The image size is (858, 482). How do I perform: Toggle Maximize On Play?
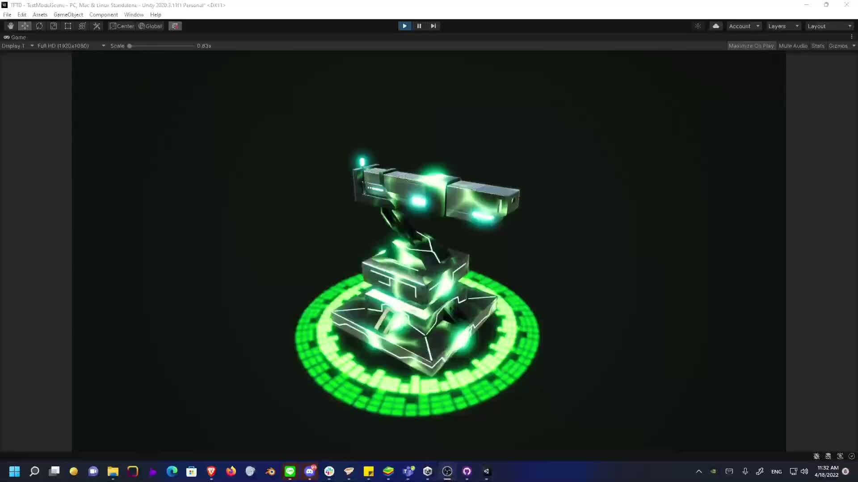[x=751, y=46]
